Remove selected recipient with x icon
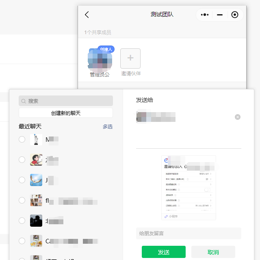Viewport: 260px width, 260px height. pos(237,117)
